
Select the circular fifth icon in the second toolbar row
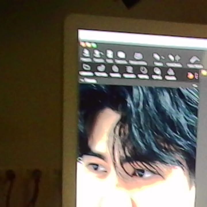pyautogui.click(x=143, y=70)
